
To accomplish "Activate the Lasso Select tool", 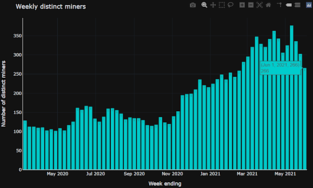I will 230,5.
